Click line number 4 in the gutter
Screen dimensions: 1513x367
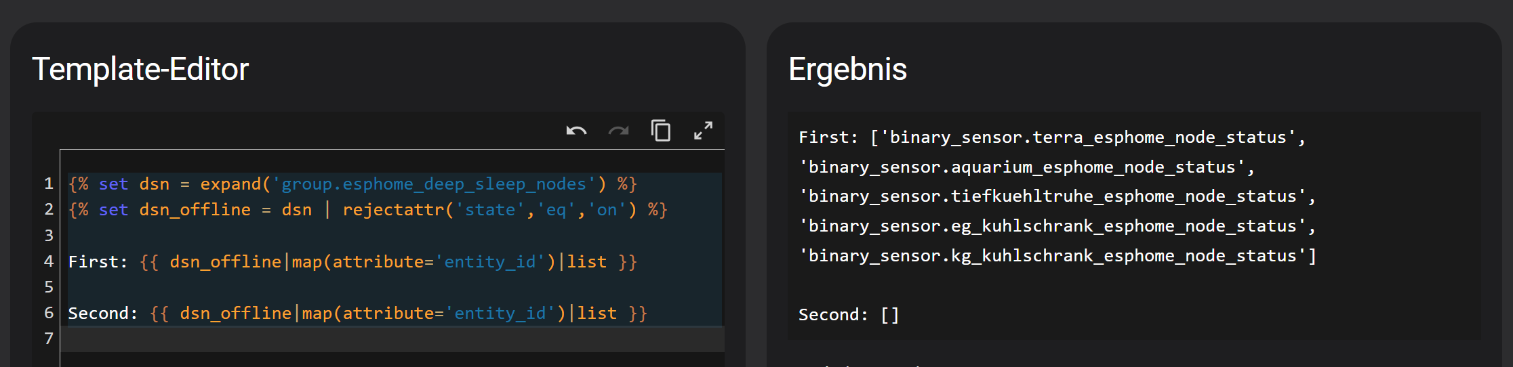point(49,261)
